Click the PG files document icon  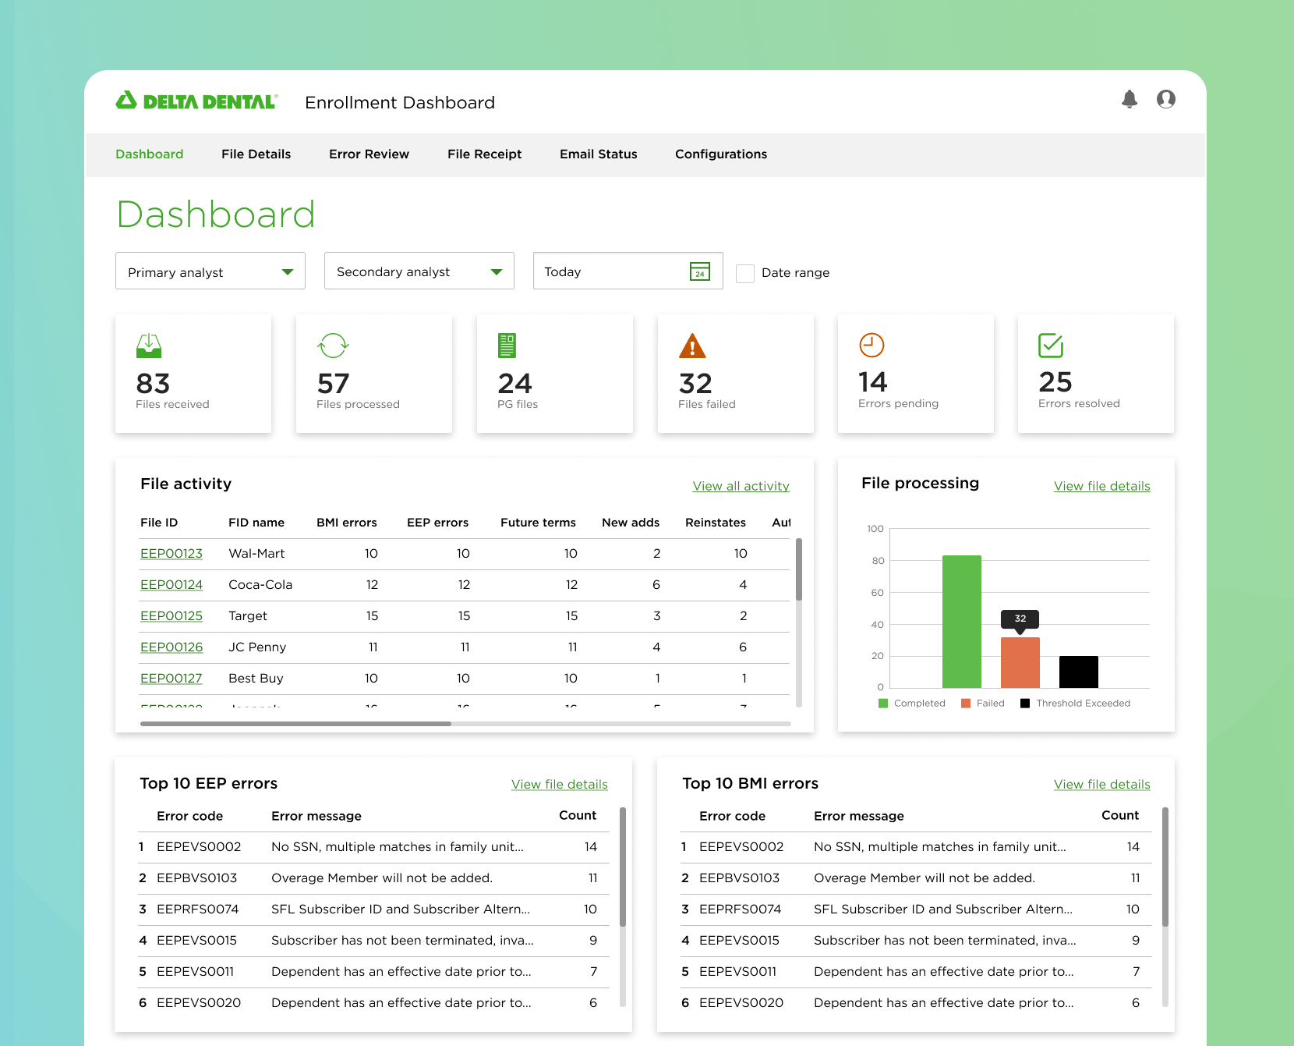coord(507,346)
